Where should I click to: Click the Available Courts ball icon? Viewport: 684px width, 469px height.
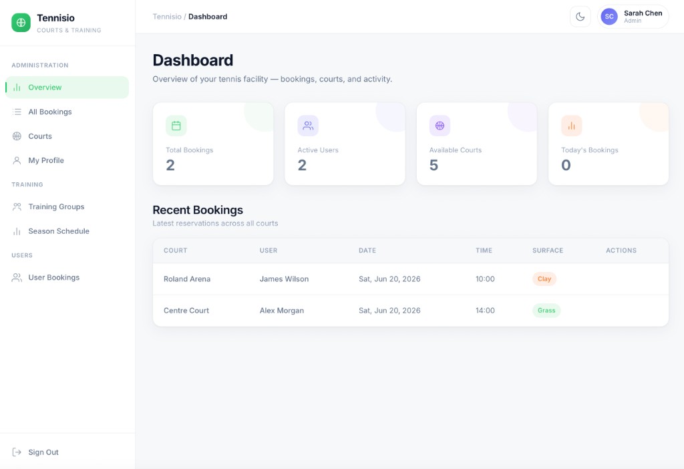pyautogui.click(x=440, y=126)
